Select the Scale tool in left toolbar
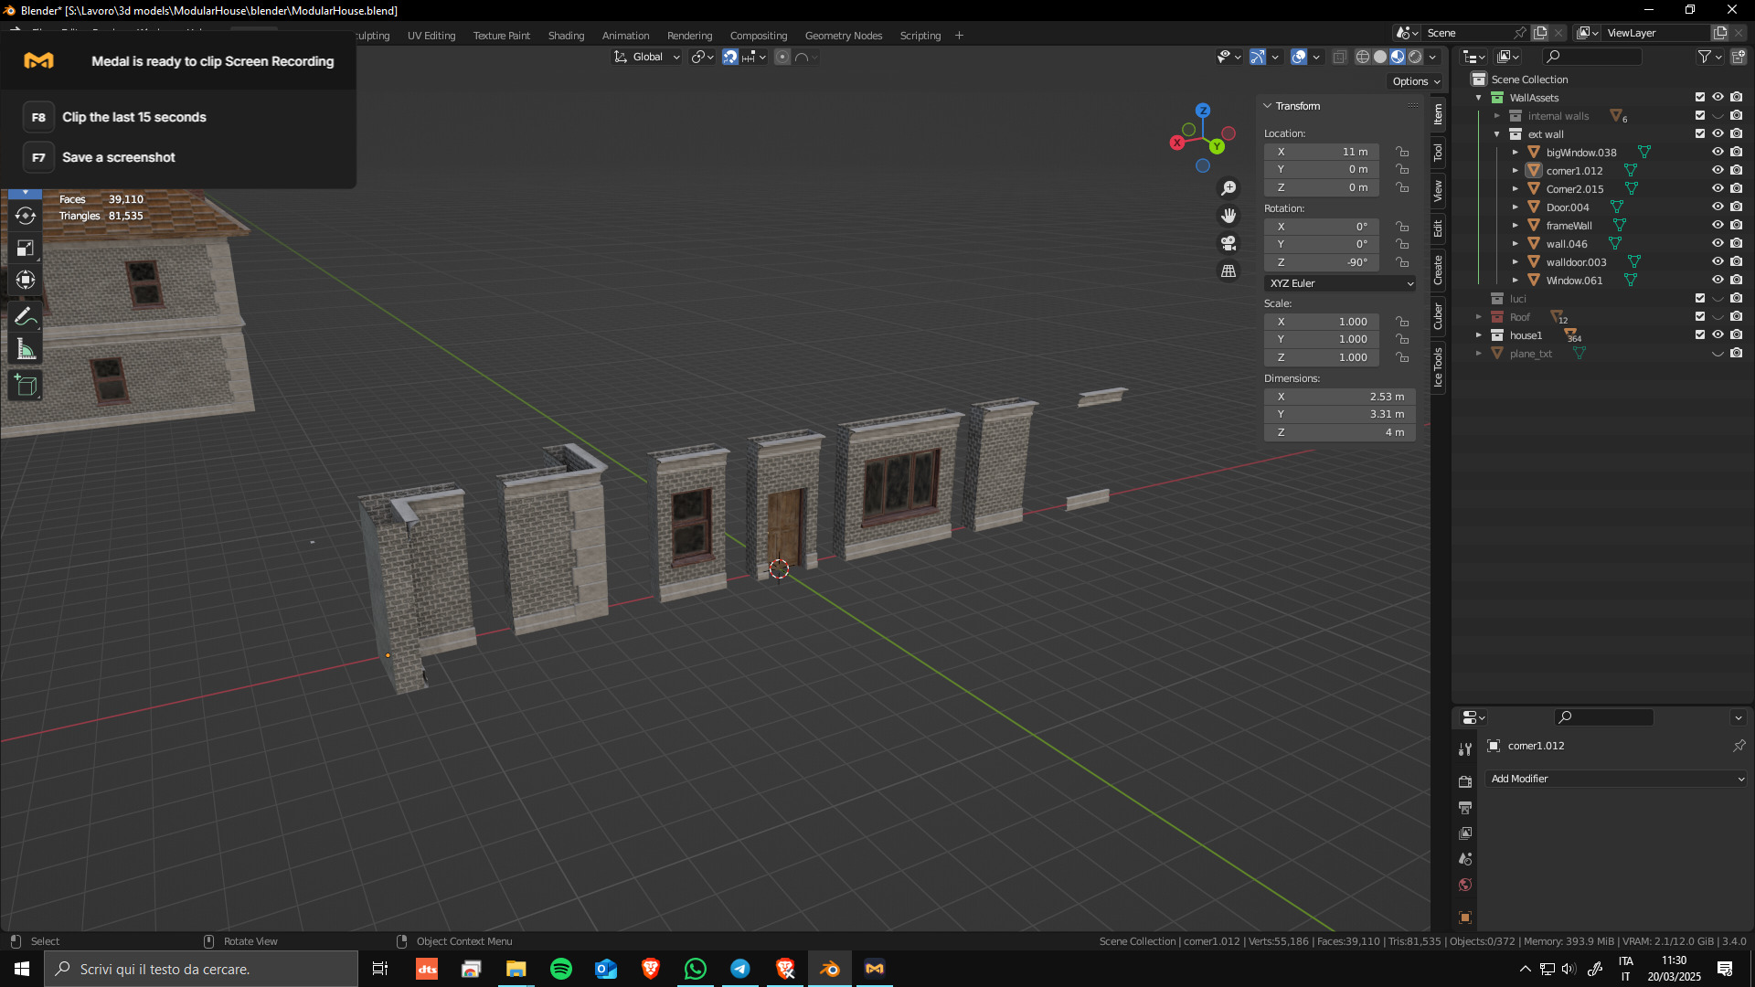 pyautogui.click(x=26, y=249)
